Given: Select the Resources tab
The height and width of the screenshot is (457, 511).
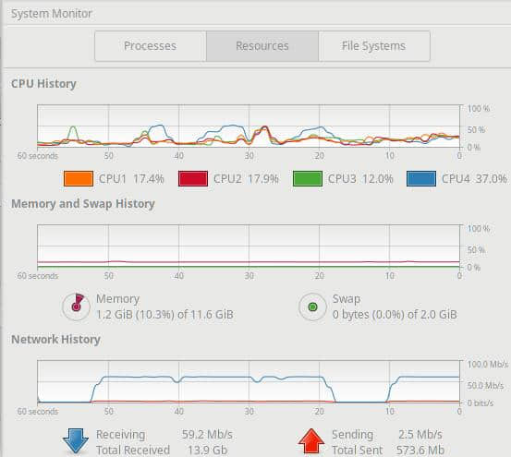Looking at the screenshot, I should pyautogui.click(x=262, y=46).
